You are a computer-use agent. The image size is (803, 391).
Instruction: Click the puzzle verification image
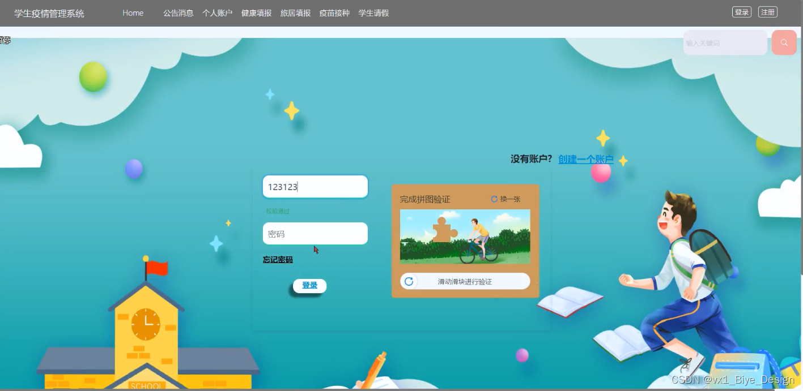[465, 237]
